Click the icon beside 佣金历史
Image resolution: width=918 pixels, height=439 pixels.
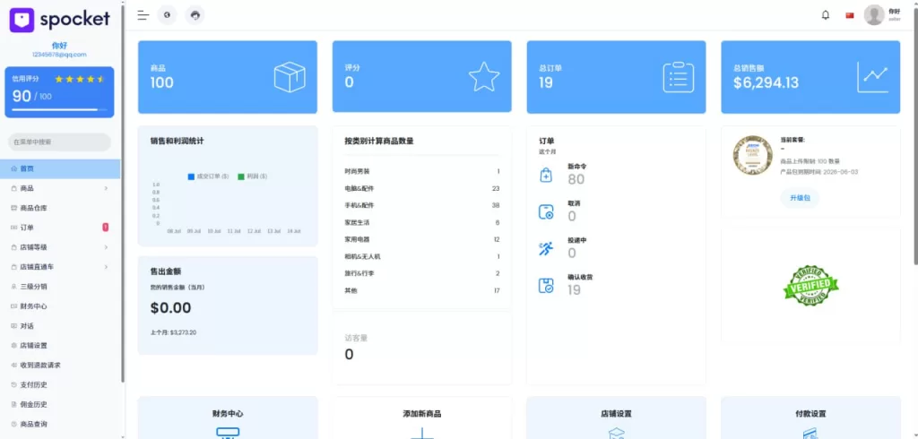pyautogui.click(x=14, y=404)
